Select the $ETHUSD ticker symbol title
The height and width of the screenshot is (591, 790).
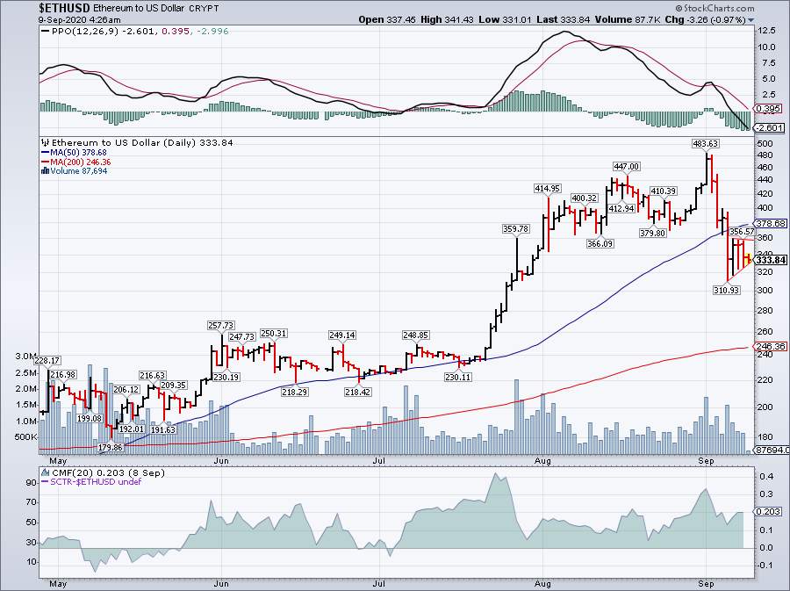tap(64, 9)
